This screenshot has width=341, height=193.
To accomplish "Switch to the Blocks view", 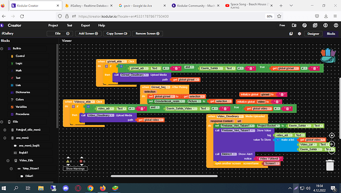I will point(331,33).
